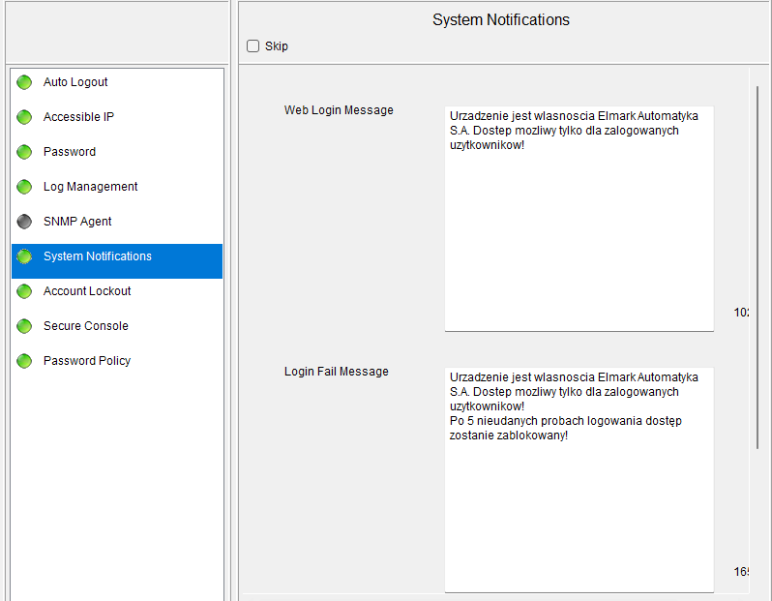The height and width of the screenshot is (601, 772).
Task: Click the green indicator next to Accessible IP
Action: 24,117
